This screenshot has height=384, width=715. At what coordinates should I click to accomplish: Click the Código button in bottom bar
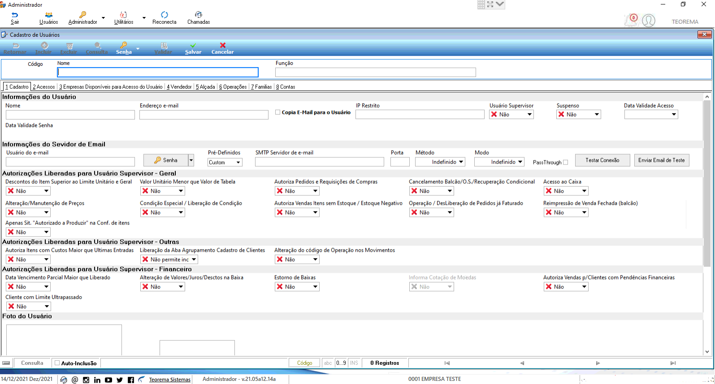pyautogui.click(x=304, y=363)
